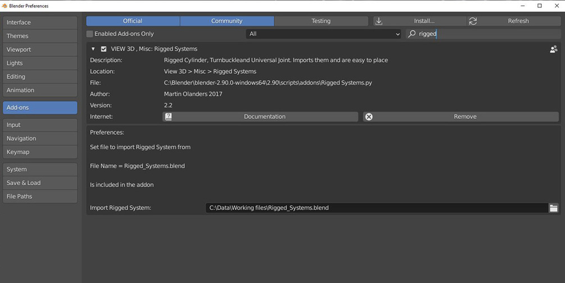Collapse the Rigged Systems add-on details
The width and height of the screenshot is (565, 283).
pos(93,49)
